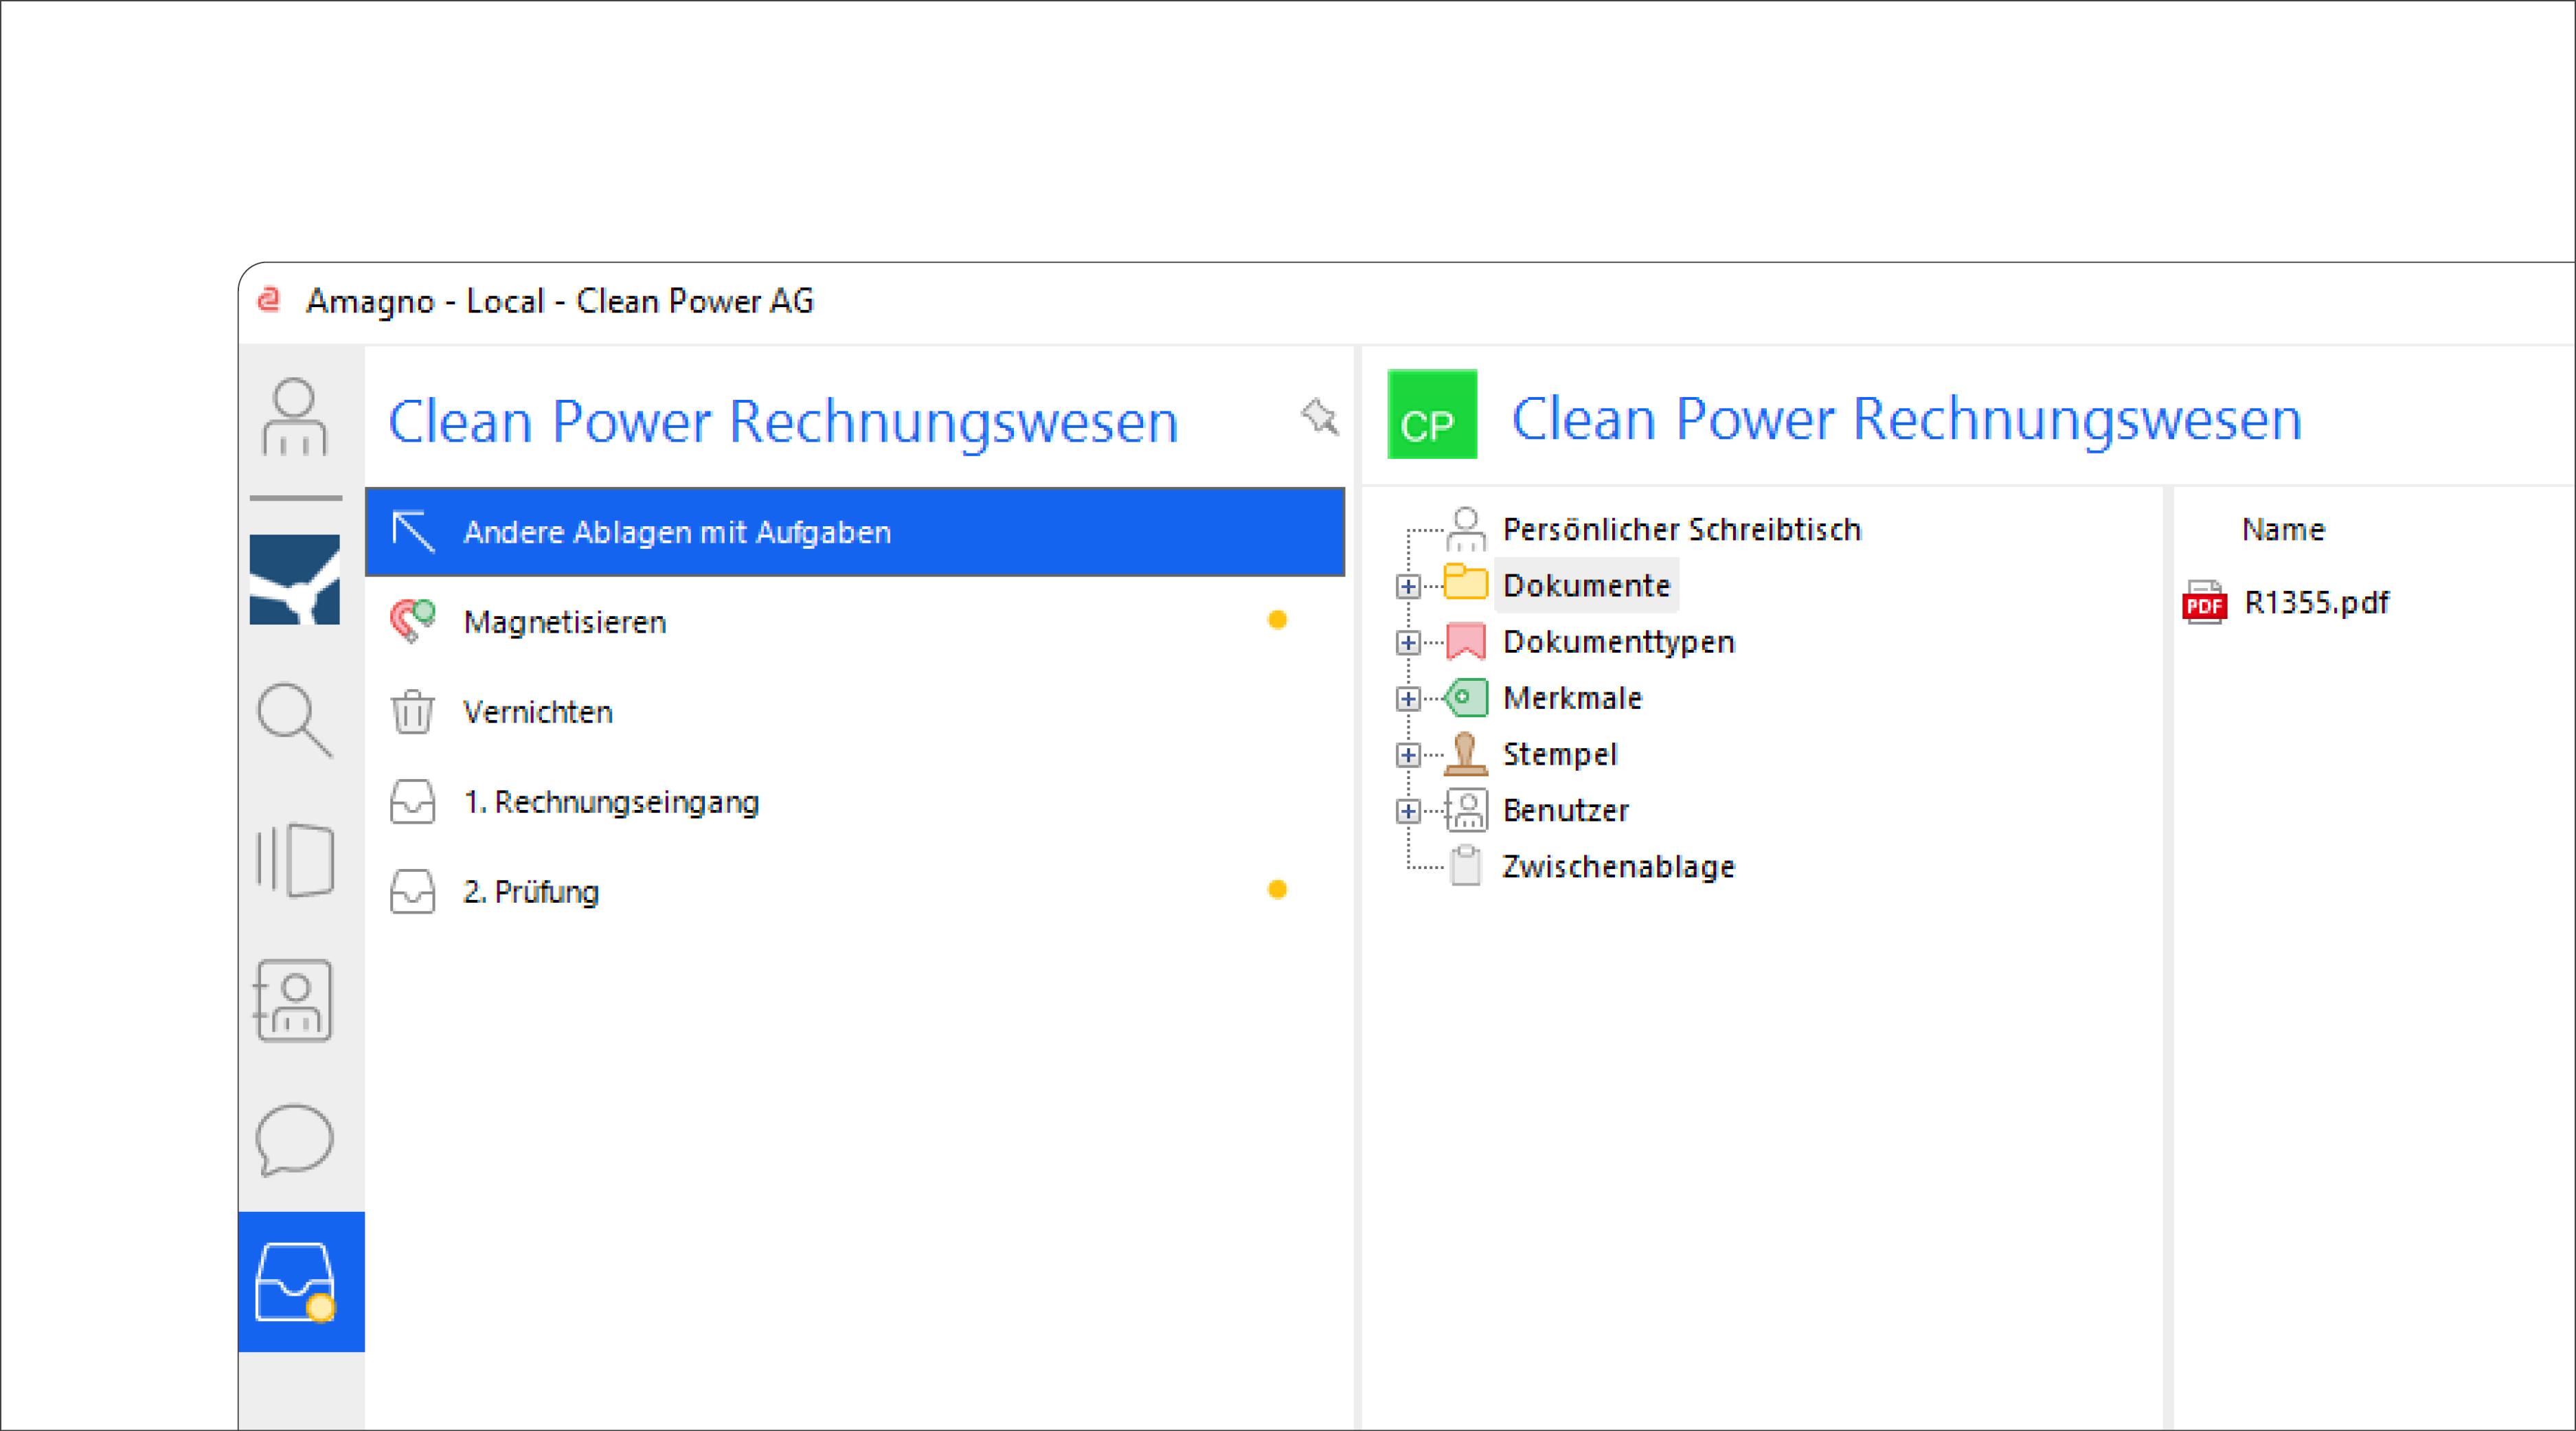Open the contacts address book icon
The image size is (2576, 1431).
coord(293,1001)
